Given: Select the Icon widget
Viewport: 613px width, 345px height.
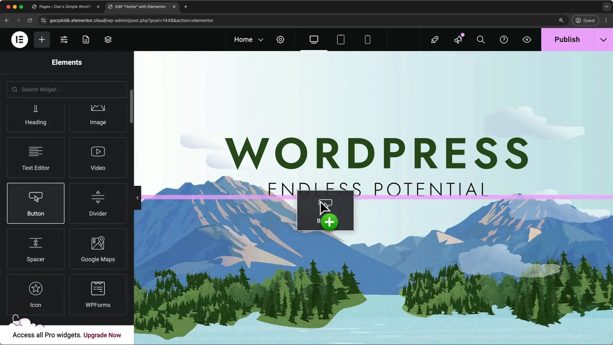Looking at the screenshot, I should click(36, 294).
